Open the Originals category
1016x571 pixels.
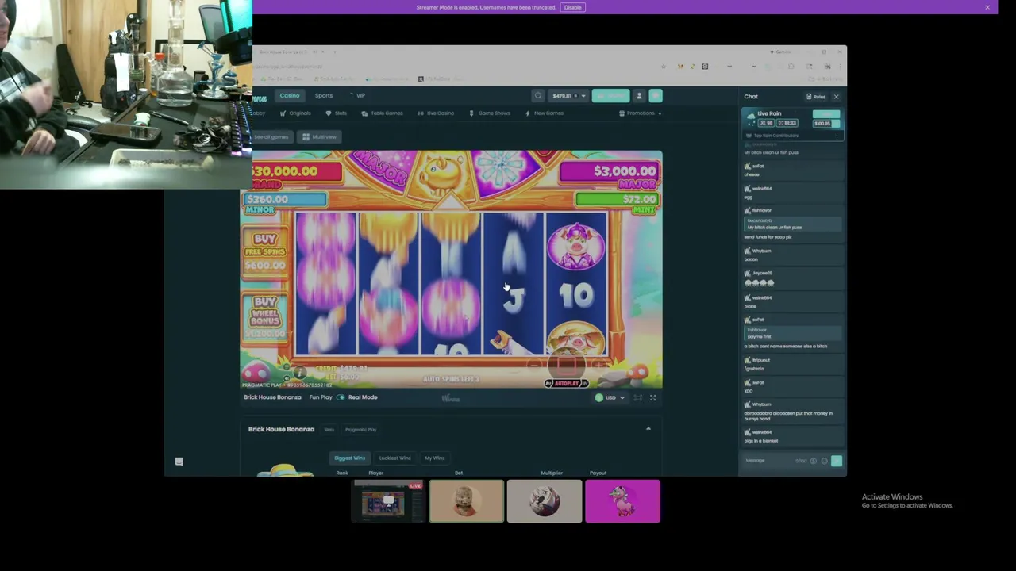coord(296,113)
